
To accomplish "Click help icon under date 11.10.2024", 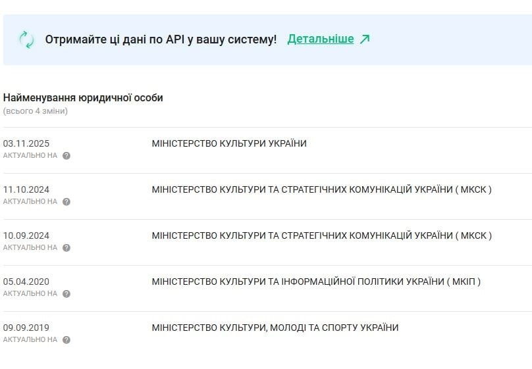I will [x=66, y=202].
